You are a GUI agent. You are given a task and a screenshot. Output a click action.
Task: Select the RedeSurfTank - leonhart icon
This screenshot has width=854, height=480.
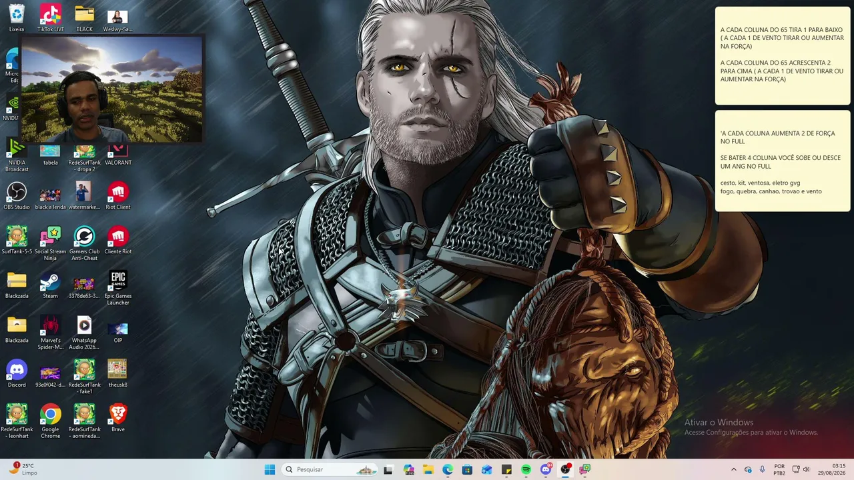coord(17,421)
